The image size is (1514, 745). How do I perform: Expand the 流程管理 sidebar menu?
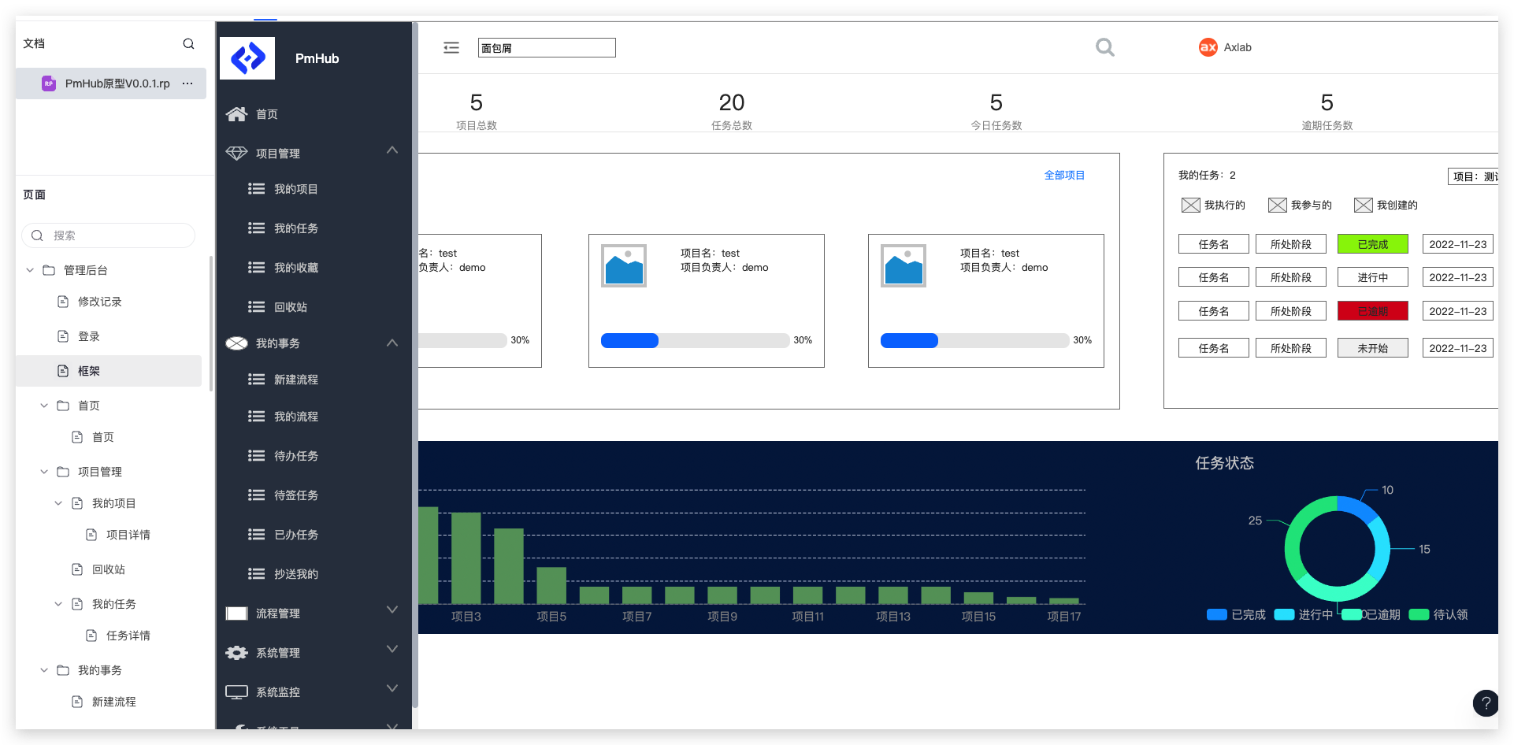pyautogui.click(x=392, y=610)
